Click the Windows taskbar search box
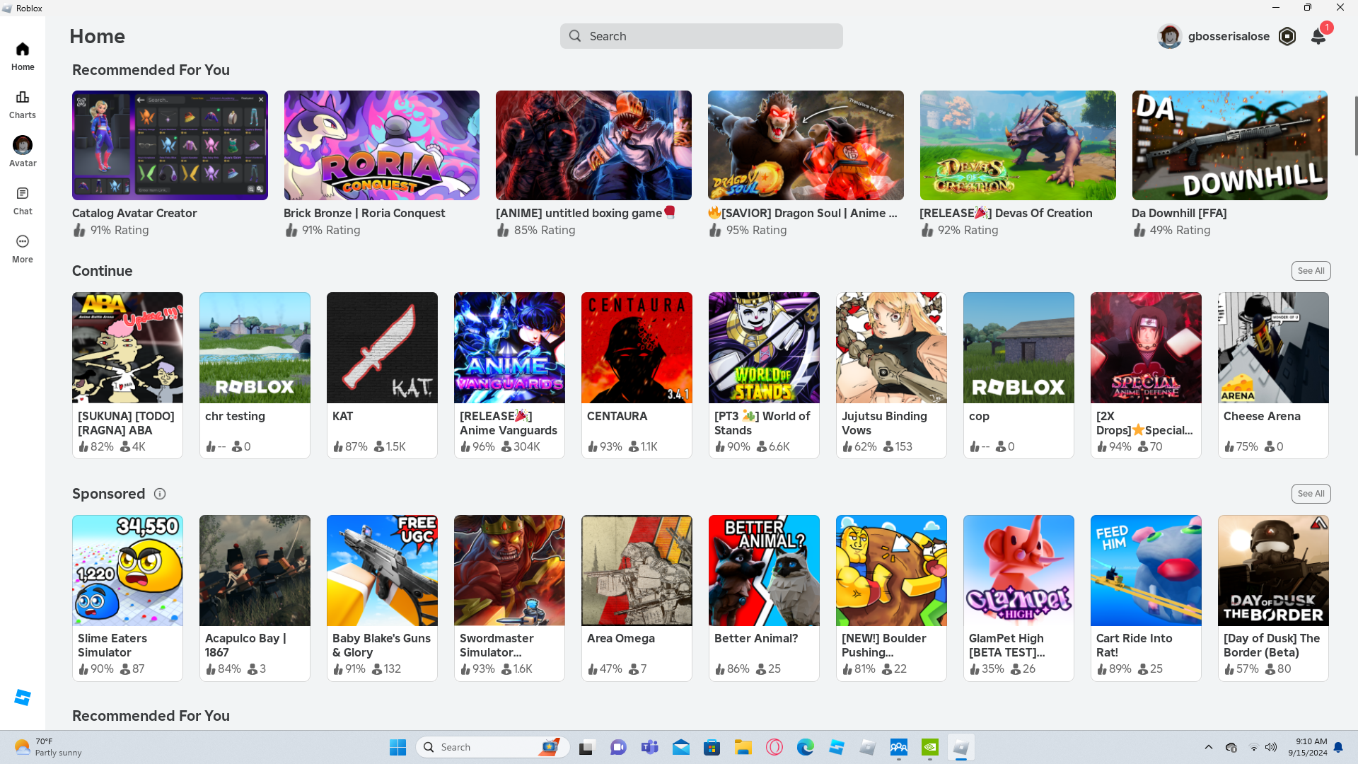The image size is (1358, 764). [x=493, y=747]
